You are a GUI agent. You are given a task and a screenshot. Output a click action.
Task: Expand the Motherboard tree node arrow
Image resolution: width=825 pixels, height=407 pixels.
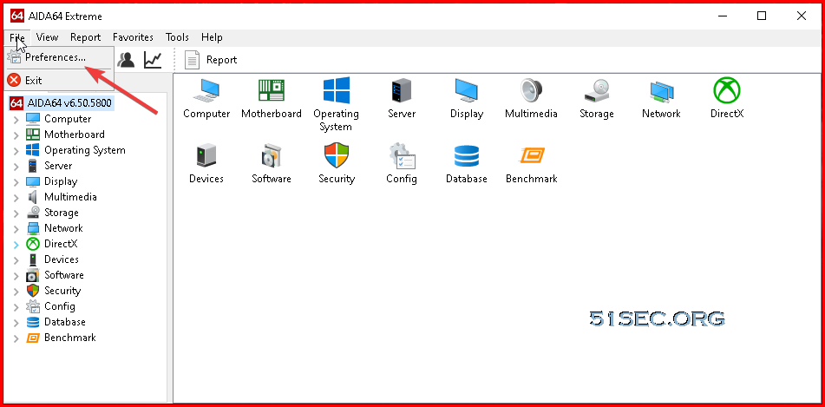coord(16,135)
